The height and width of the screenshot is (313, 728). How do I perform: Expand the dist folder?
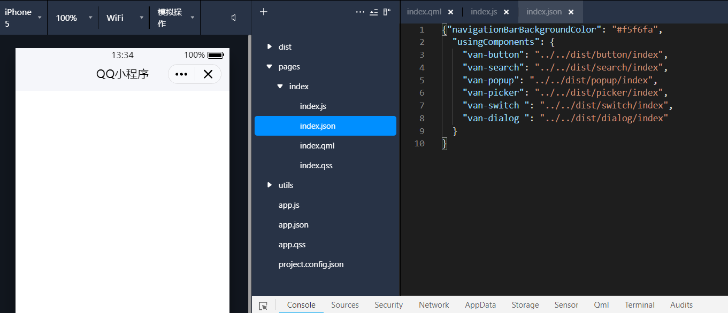point(270,47)
